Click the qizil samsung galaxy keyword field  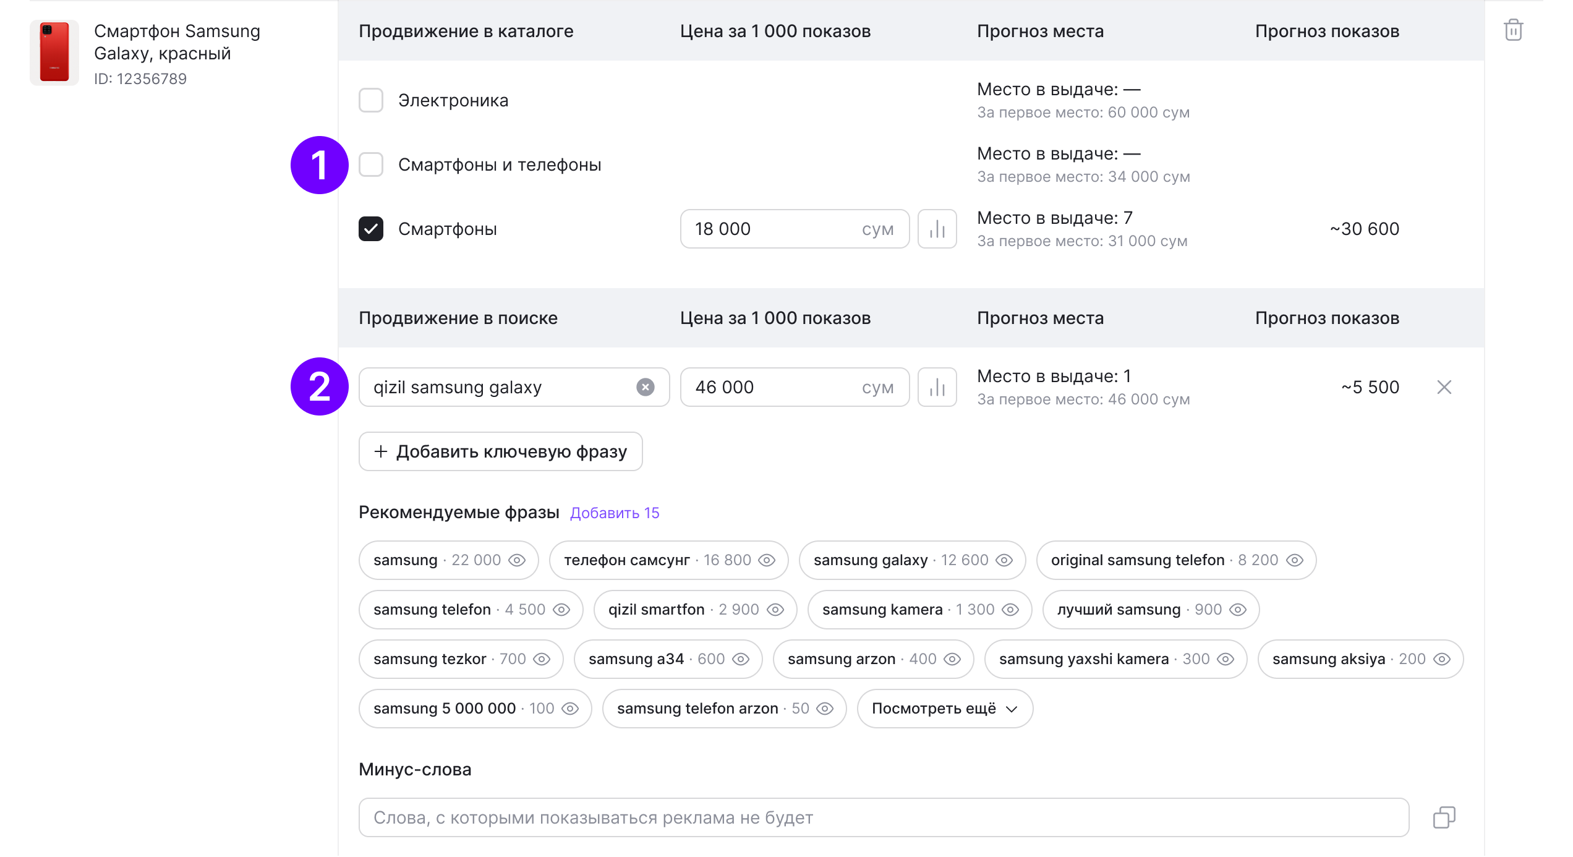coord(514,387)
